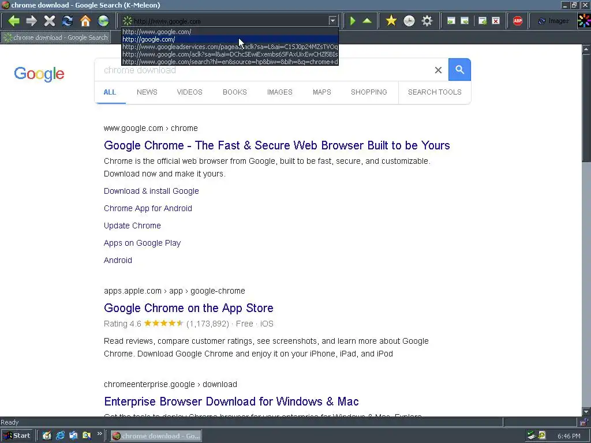Switch to next tab window icon
The height and width of the screenshot is (443, 591).
coord(465,21)
